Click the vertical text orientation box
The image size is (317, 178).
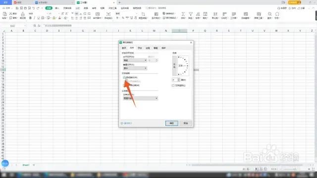click(174, 66)
